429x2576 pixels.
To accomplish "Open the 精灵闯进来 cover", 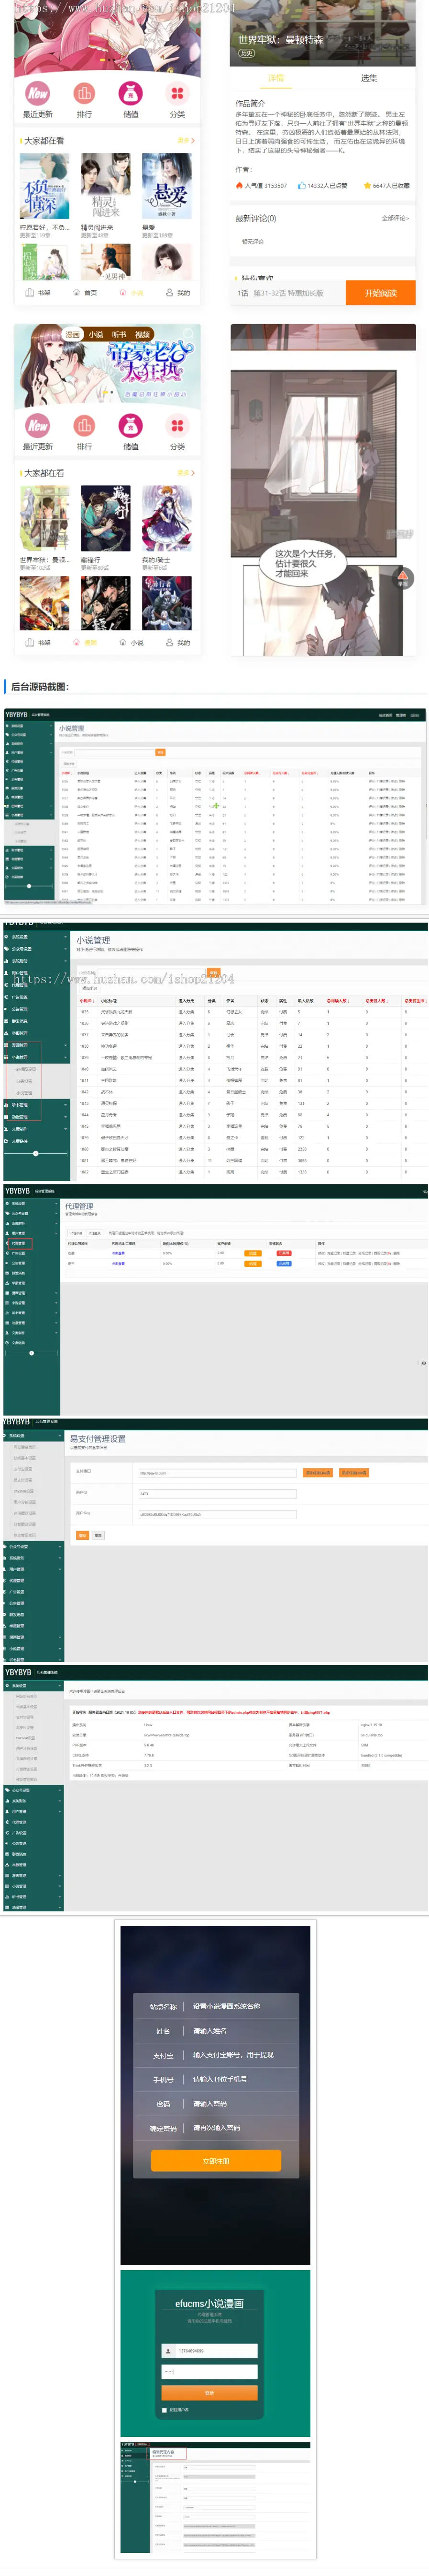I will point(105,187).
